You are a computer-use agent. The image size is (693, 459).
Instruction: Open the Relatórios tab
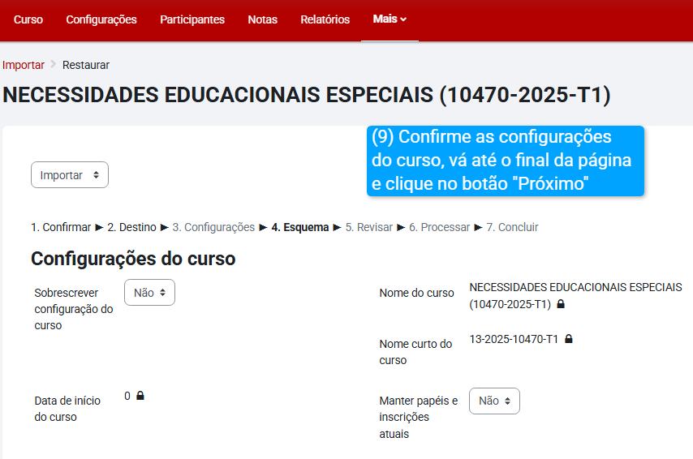[x=325, y=19]
